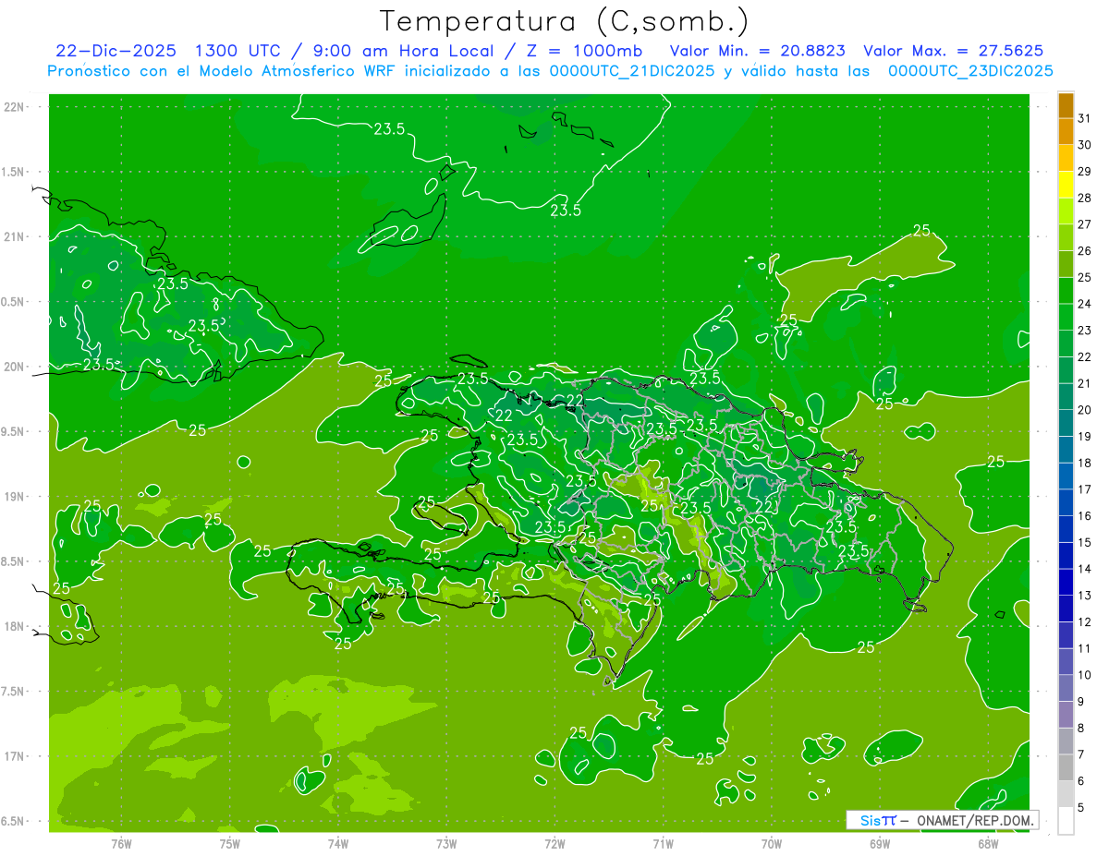Viewport: 1109px width, 856px height.
Task: Click the '17N' latitude axis label
Action: (15, 756)
